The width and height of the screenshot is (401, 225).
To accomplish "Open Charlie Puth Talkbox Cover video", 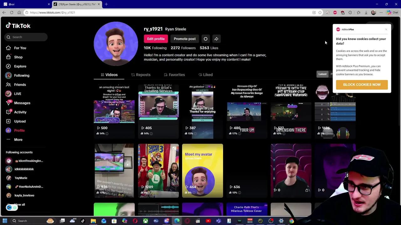I will tap(247, 209).
